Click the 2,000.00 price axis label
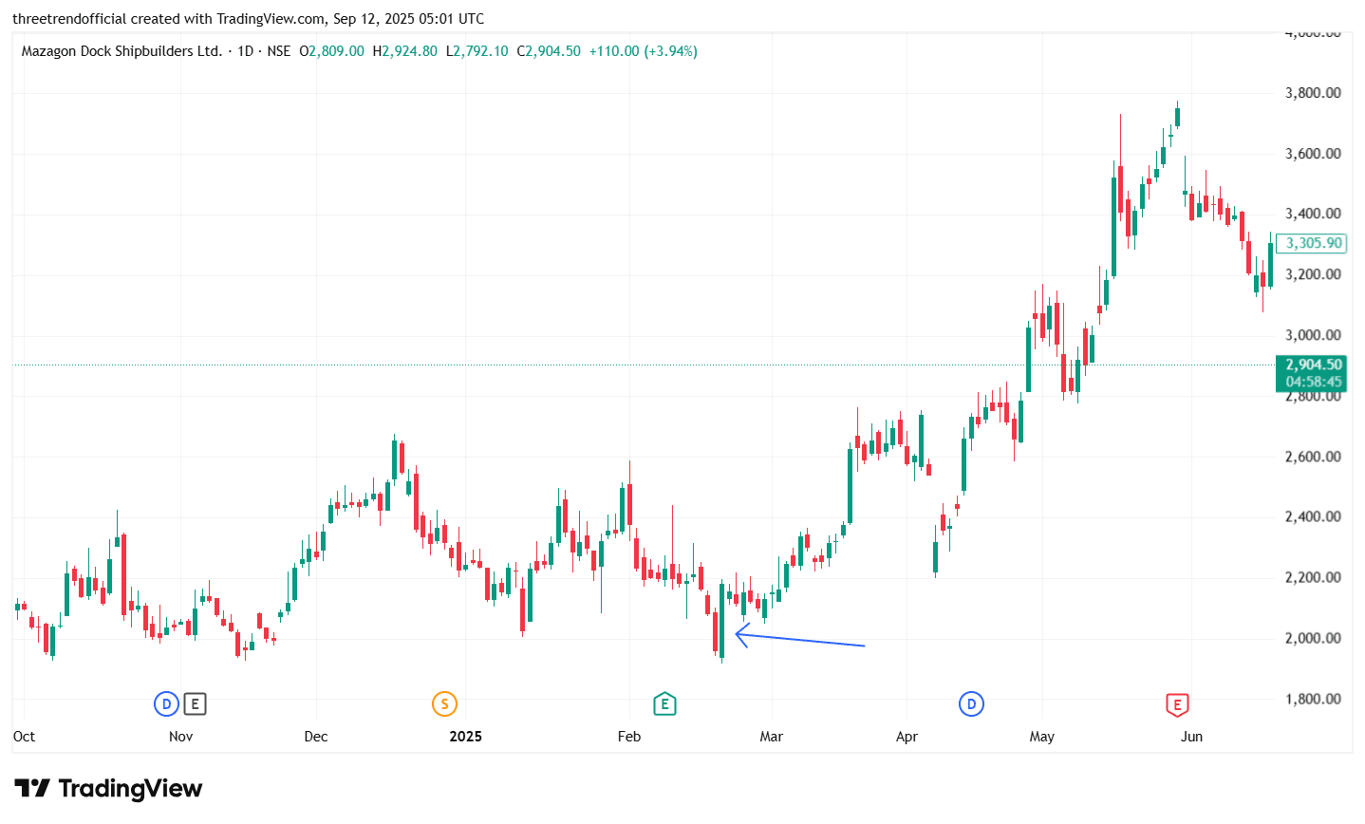1365x824 pixels. click(x=1313, y=638)
